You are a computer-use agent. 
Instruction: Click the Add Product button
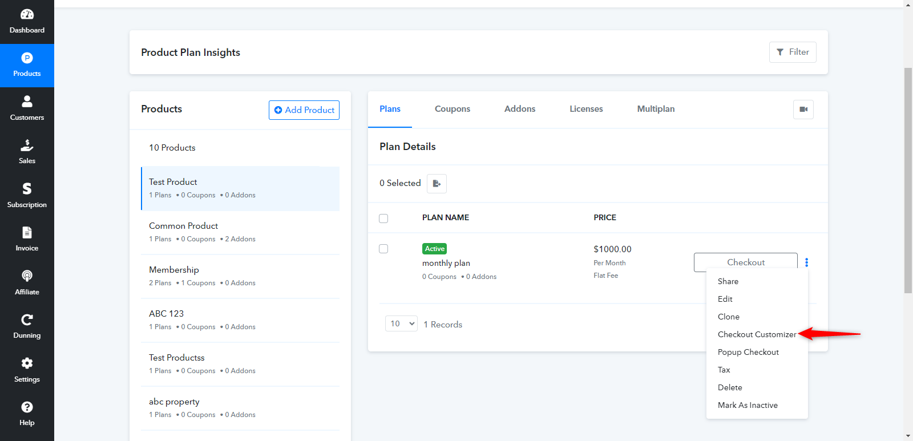pos(304,110)
